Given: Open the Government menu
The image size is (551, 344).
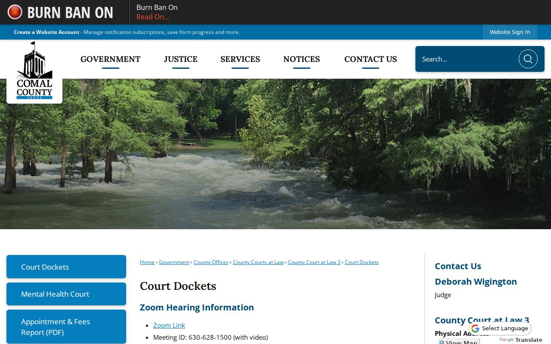Looking at the screenshot, I should pyautogui.click(x=111, y=59).
